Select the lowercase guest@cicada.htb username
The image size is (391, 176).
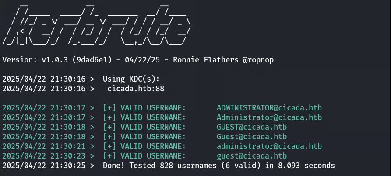252,155
